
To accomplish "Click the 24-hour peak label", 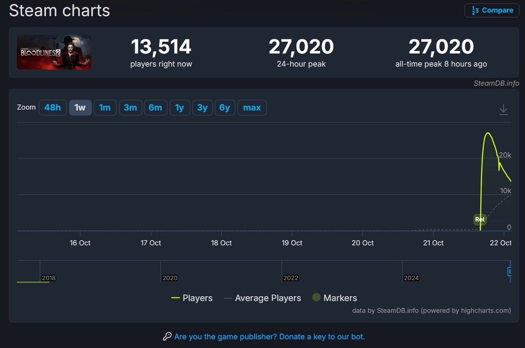I will pos(301,64).
